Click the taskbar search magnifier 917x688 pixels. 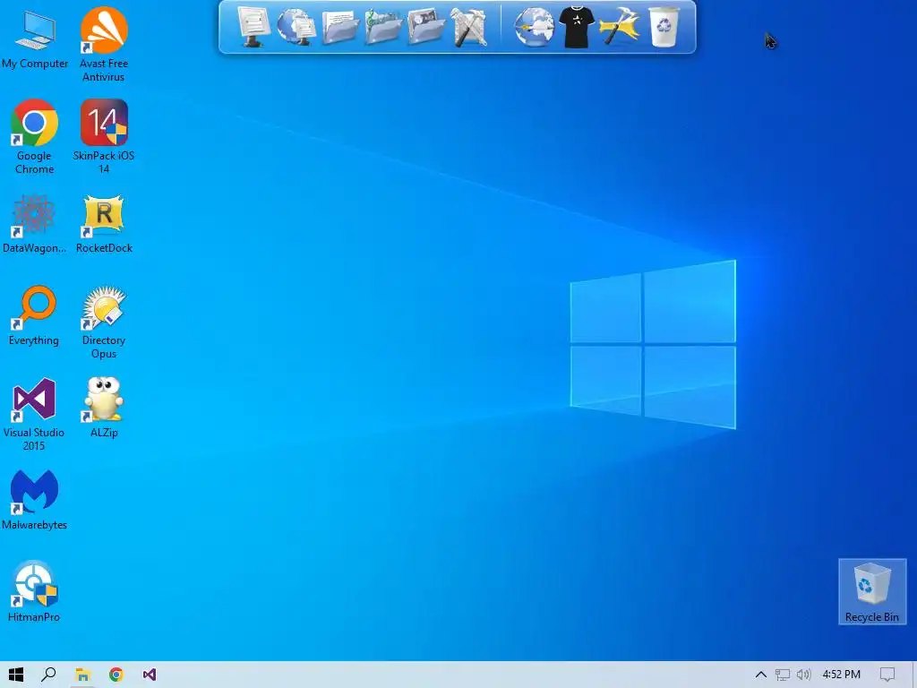(x=49, y=675)
